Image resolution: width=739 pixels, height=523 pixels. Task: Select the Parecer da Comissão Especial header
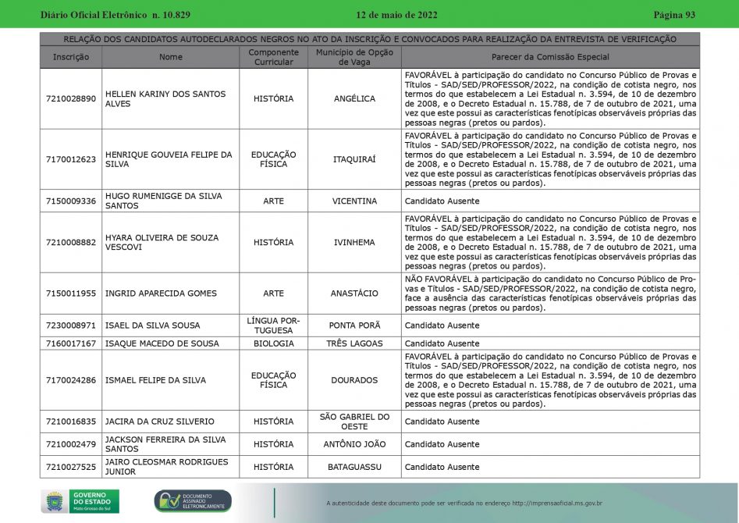[x=550, y=57]
